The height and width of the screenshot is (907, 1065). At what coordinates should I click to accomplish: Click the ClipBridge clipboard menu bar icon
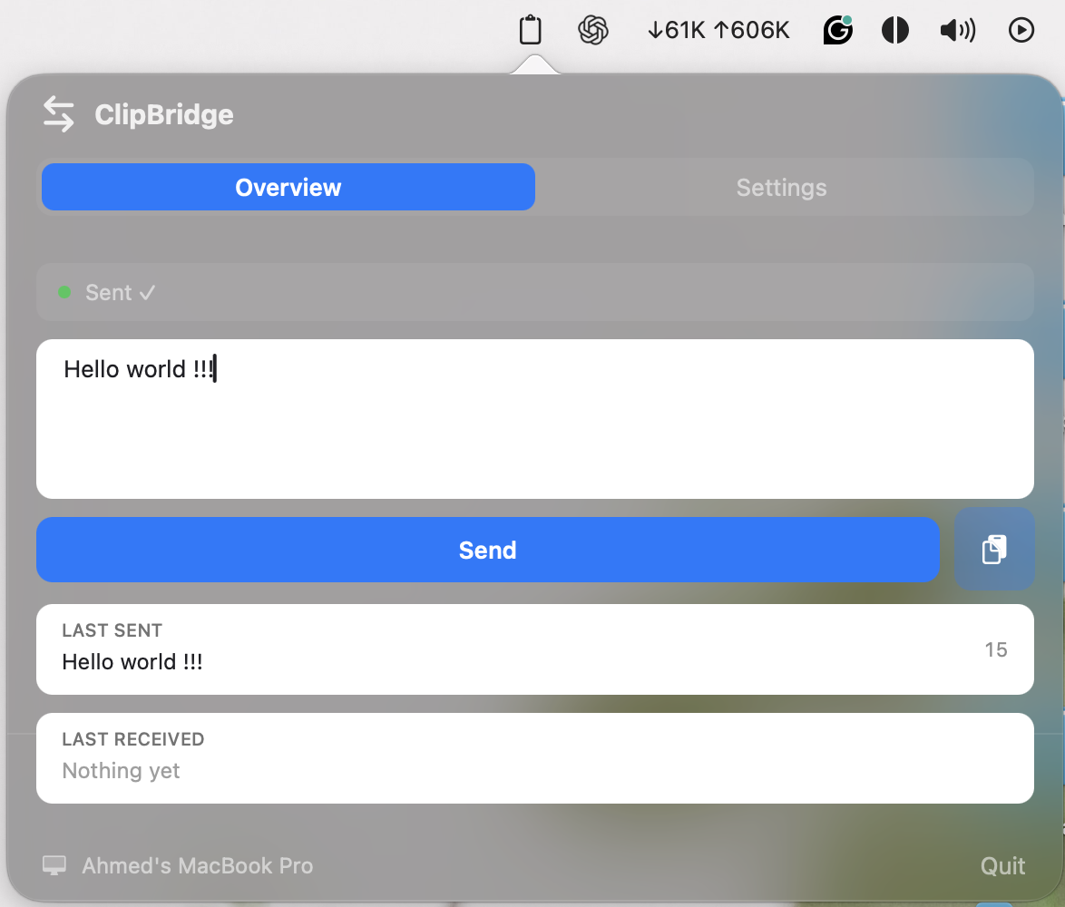click(531, 30)
